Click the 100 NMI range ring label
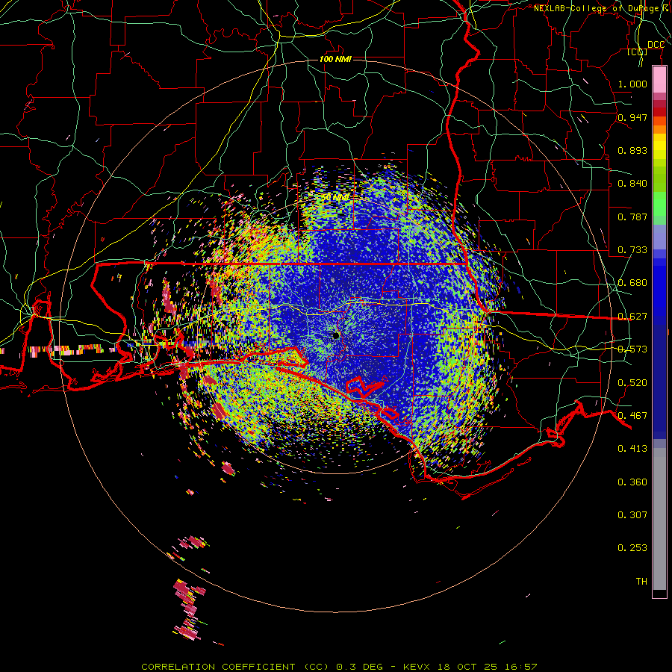Image resolution: width=672 pixels, height=672 pixels. click(x=335, y=59)
